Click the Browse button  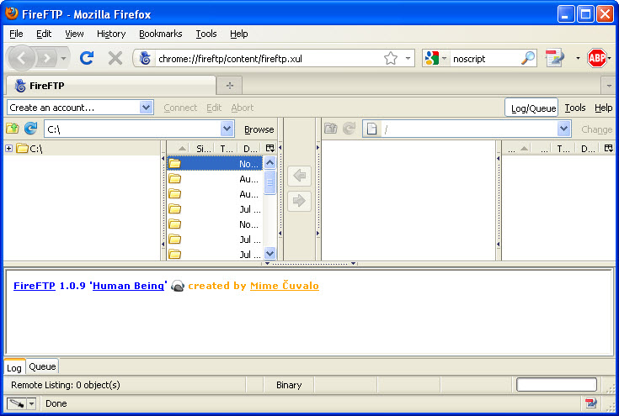point(259,129)
